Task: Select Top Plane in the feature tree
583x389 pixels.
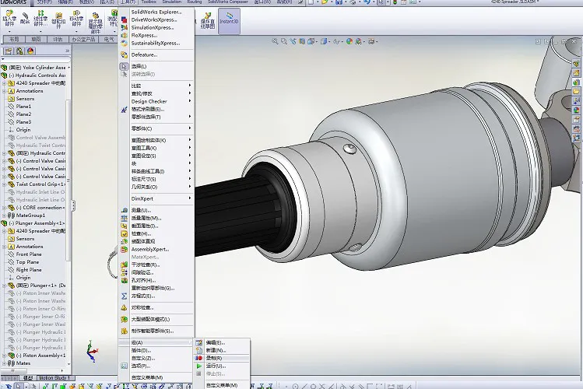Action: [26, 262]
